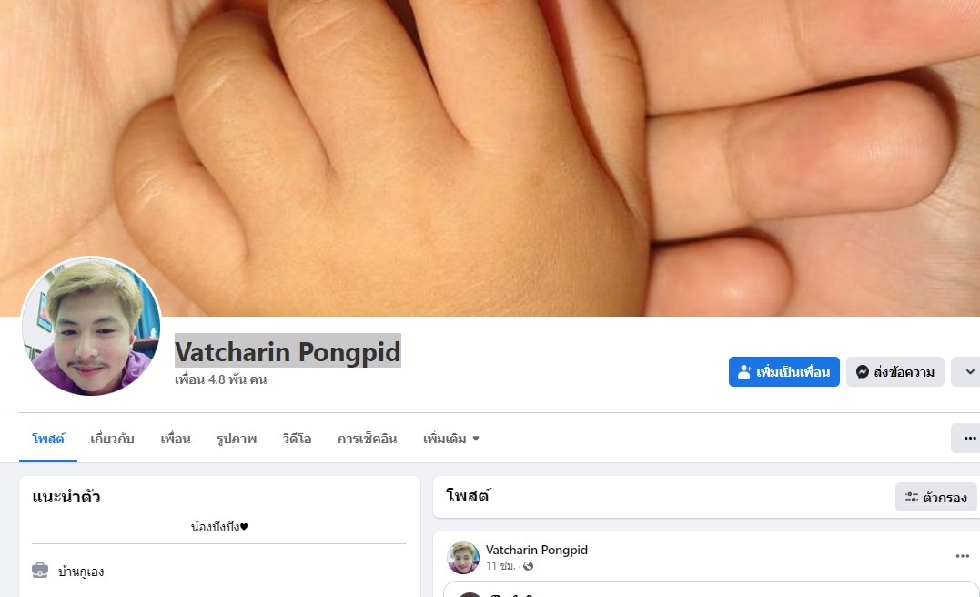The image size is (980, 597).
Task: Open the small avatar on the post
Action: (x=463, y=558)
